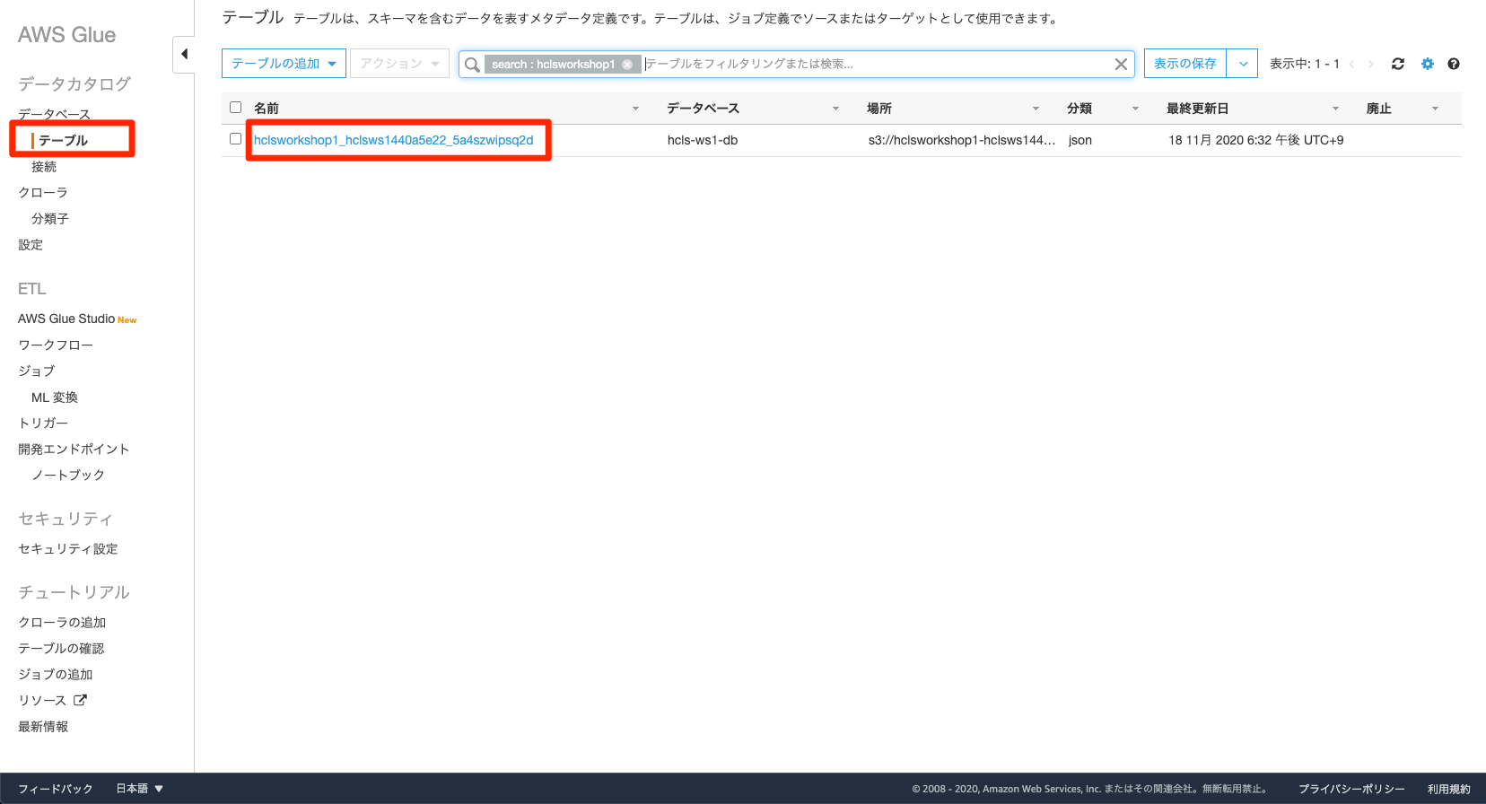
Task: Open セキュリティ設定 in the sidebar
Action: tap(68, 548)
